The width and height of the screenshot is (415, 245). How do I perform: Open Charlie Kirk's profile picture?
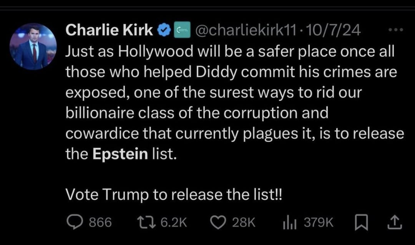33,46
